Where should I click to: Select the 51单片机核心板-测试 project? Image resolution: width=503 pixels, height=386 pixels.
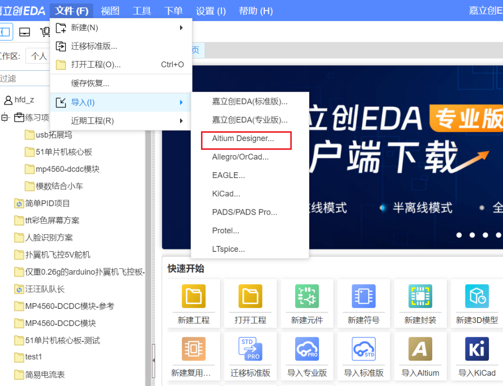62,341
